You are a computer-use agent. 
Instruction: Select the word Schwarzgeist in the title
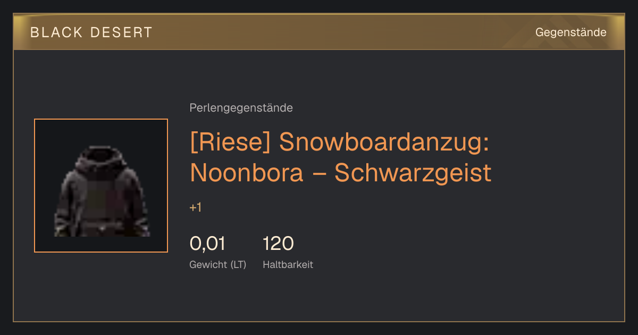tap(413, 173)
